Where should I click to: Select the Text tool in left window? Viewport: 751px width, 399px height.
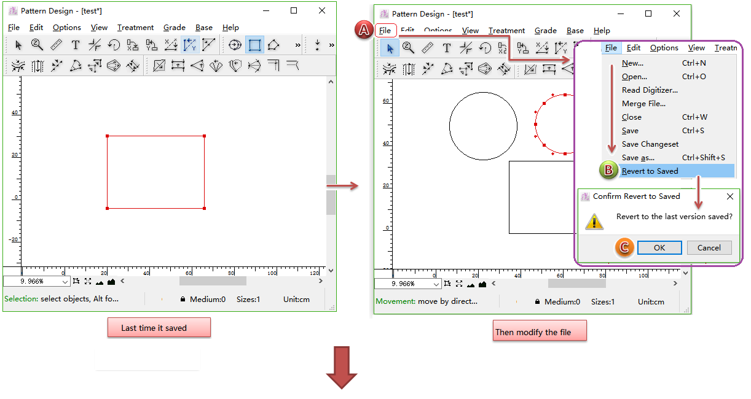coord(75,45)
